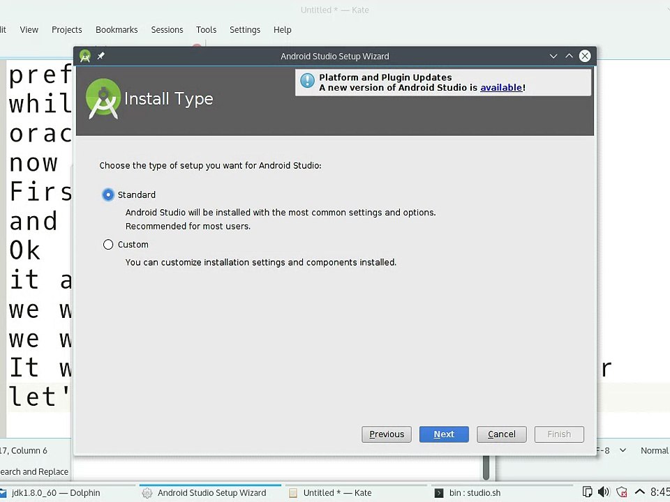Image resolution: width=670 pixels, height=502 pixels.
Task: Open the Bookmarks menu in Kate
Action: tap(117, 30)
